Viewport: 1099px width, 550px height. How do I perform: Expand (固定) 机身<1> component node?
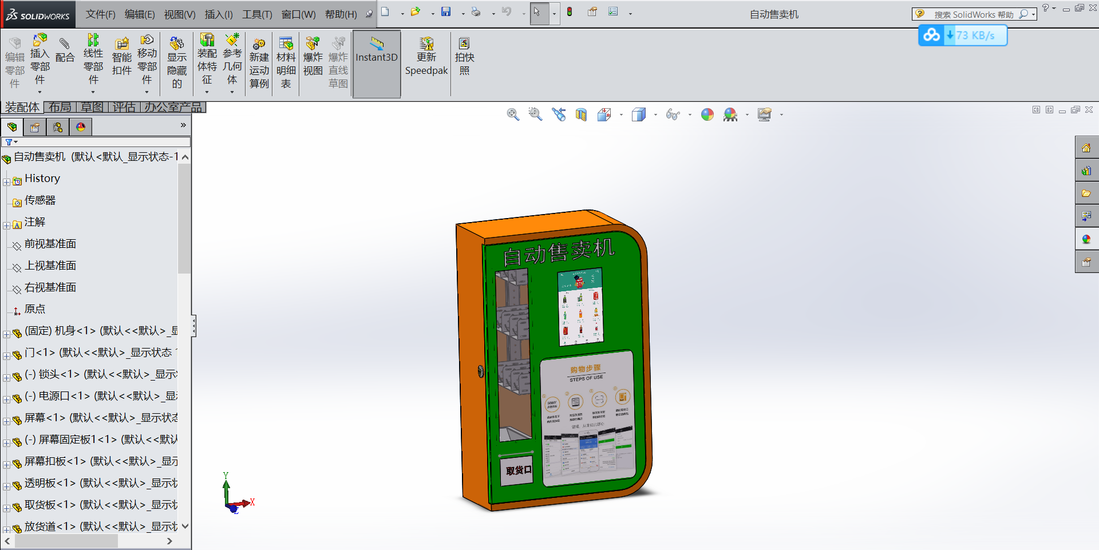[x=6, y=334]
